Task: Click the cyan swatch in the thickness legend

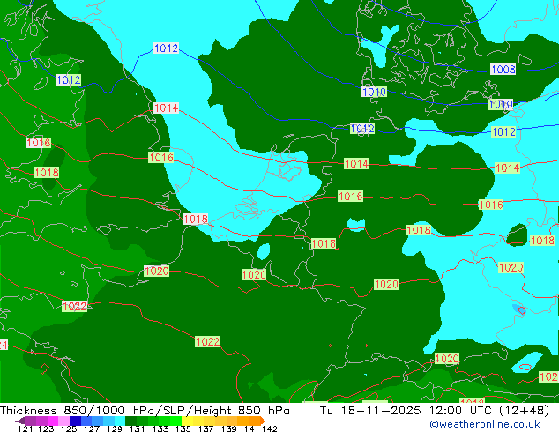Action: (120, 421)
